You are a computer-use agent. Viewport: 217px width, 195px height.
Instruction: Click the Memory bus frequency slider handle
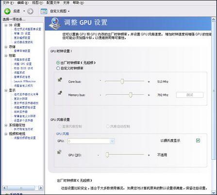tap(131, 95)
